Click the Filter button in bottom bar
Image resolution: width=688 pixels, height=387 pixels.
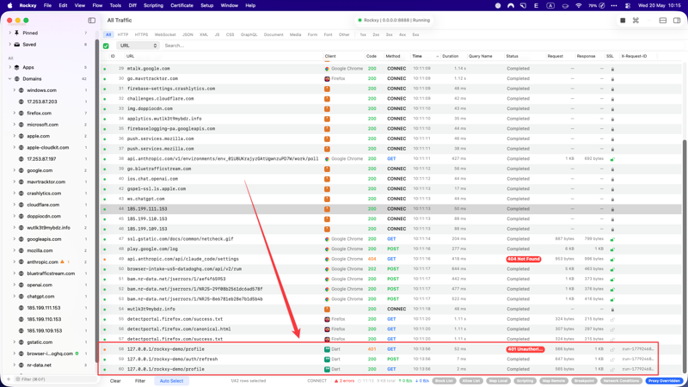click(140, 381)
